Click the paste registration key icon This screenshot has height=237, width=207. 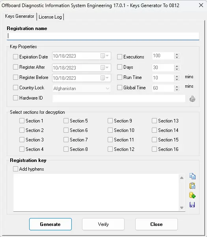192,186
